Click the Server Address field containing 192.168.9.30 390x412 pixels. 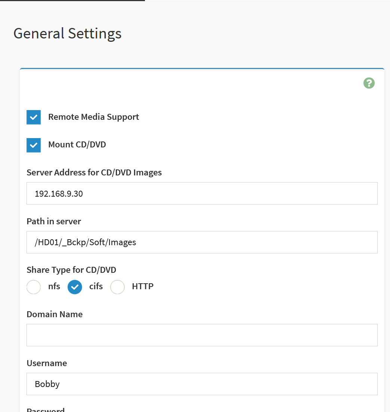click(202, 193)
